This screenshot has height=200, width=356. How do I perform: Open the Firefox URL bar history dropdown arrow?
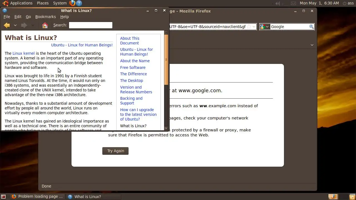pyautogui.click(x=254, y=27)
